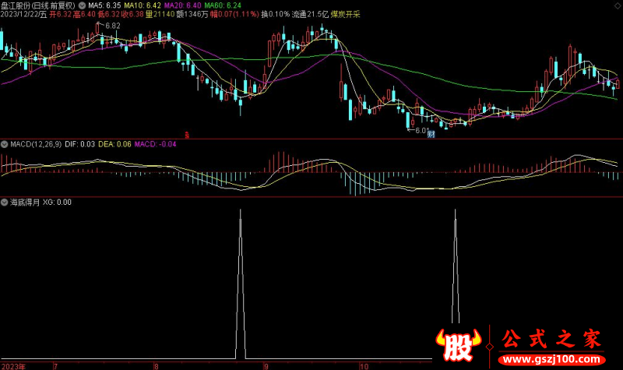The width and height of the screenshot is (623, 370).
Task: Click the MA20: 6.40 label
Action: [183, 5]
